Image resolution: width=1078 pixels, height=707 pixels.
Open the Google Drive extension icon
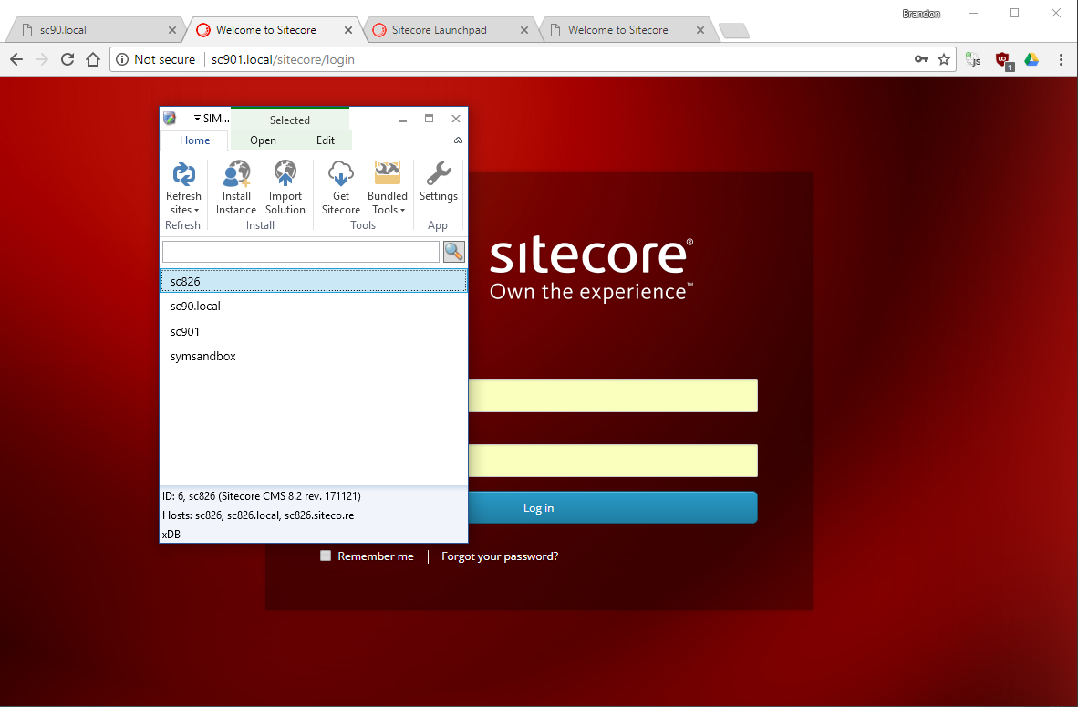1031,60
